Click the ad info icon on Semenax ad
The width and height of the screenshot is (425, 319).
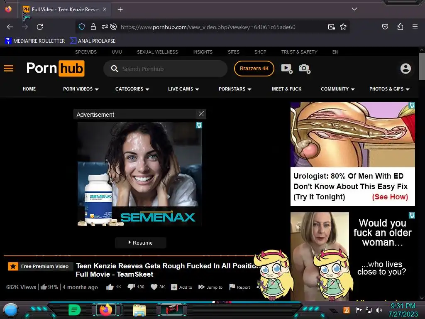click(x=199, y=125)
